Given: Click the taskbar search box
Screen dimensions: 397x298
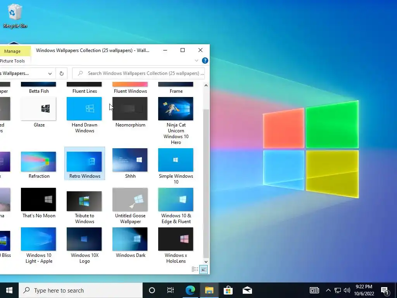Looking at the screenshot, I should pyautogui.click(x=81, y=290).
